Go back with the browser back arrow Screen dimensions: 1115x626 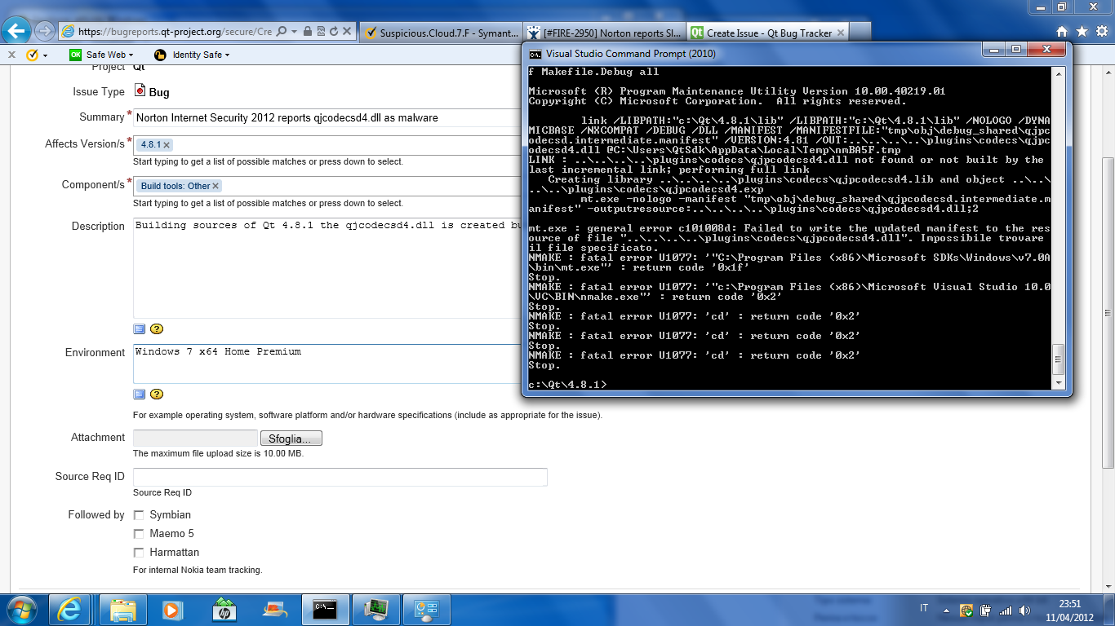coord(17,31)
